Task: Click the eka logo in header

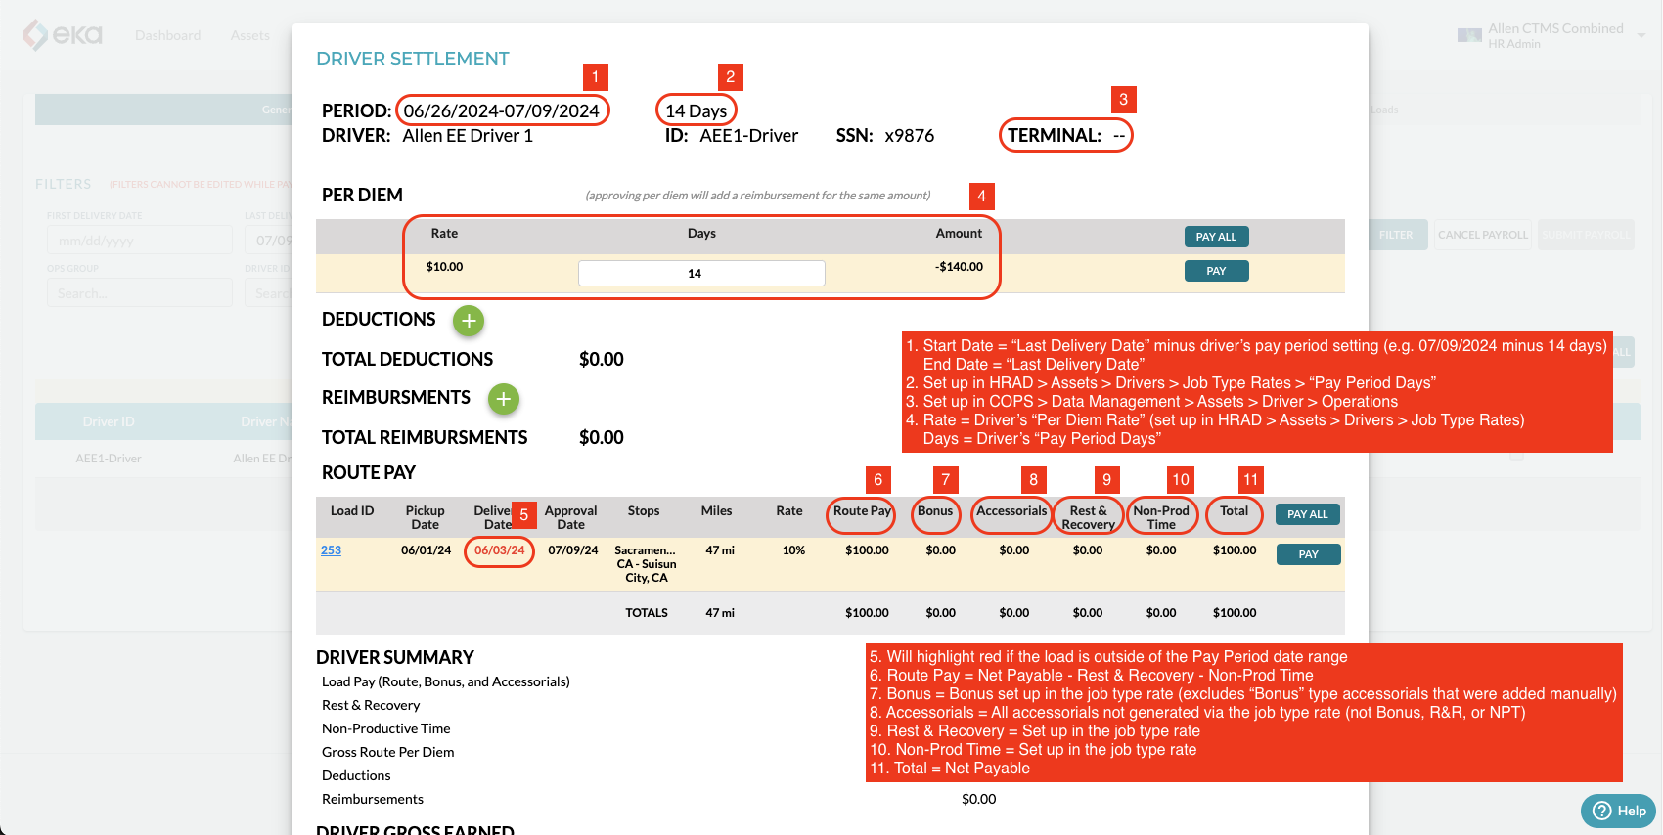Action: coord(63,35)
